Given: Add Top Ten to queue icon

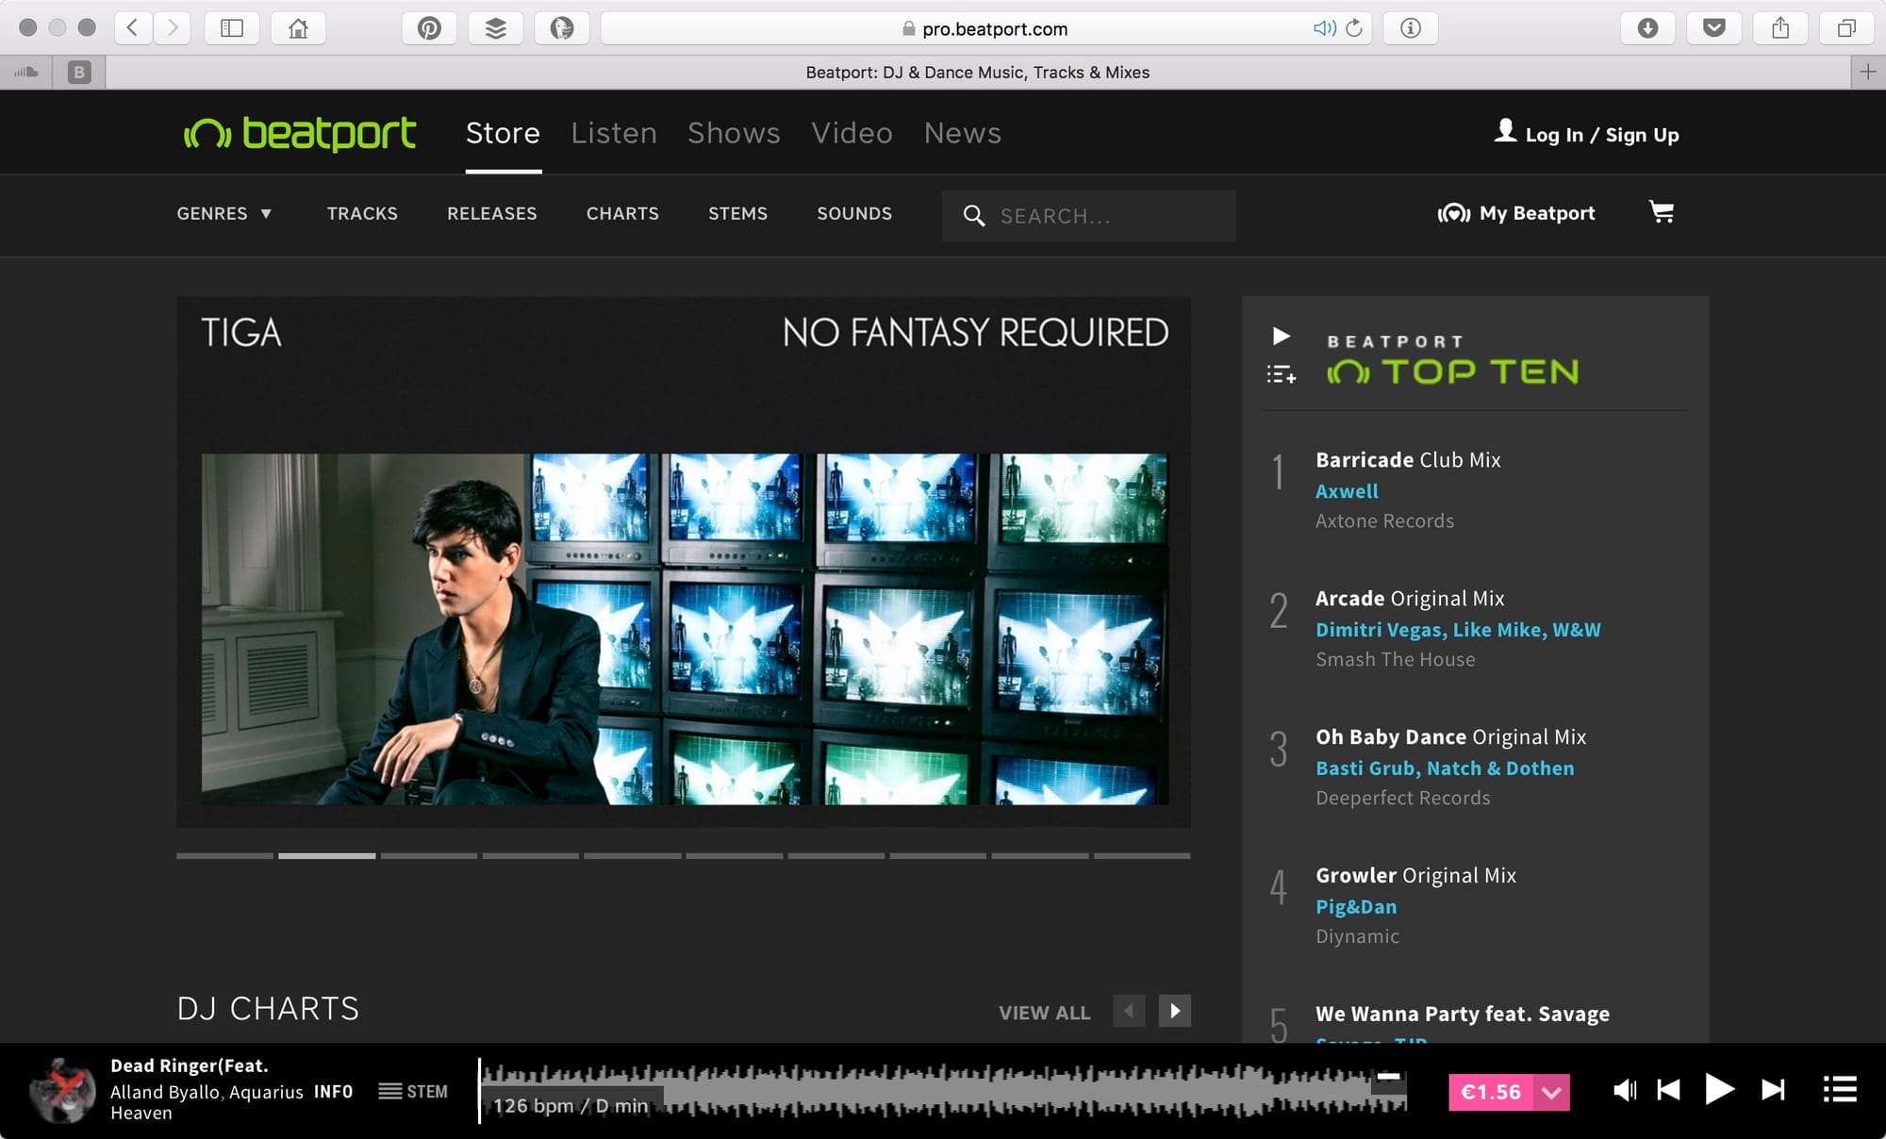Looking at the screenshot, I should point(1281,374).
